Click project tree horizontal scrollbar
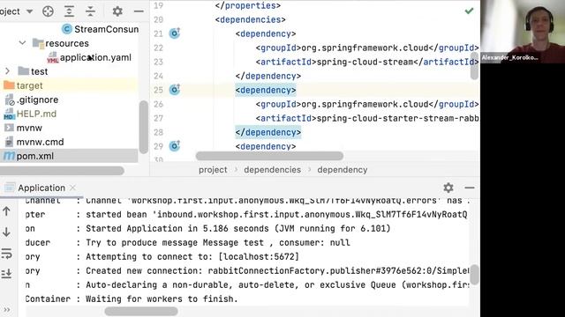565x317 pixels. point(62,170)
